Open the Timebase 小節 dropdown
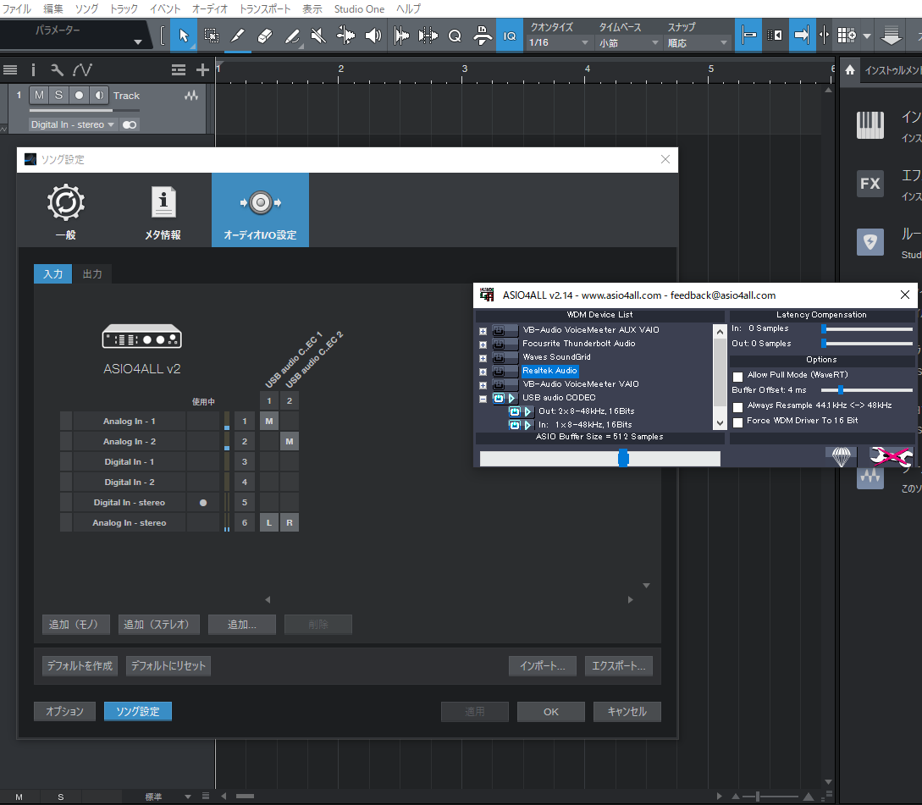Image resolution: width=922 pixels, height=805 pixels. 628,42
